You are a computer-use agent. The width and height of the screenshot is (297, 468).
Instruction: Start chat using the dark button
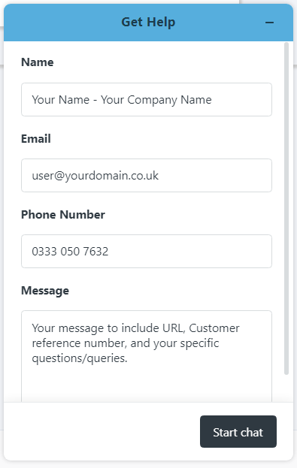(238, 432)
